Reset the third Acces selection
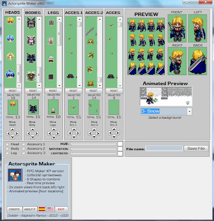Image resolution: width=214 pixels, height=221 pixels. coord(114,91)
